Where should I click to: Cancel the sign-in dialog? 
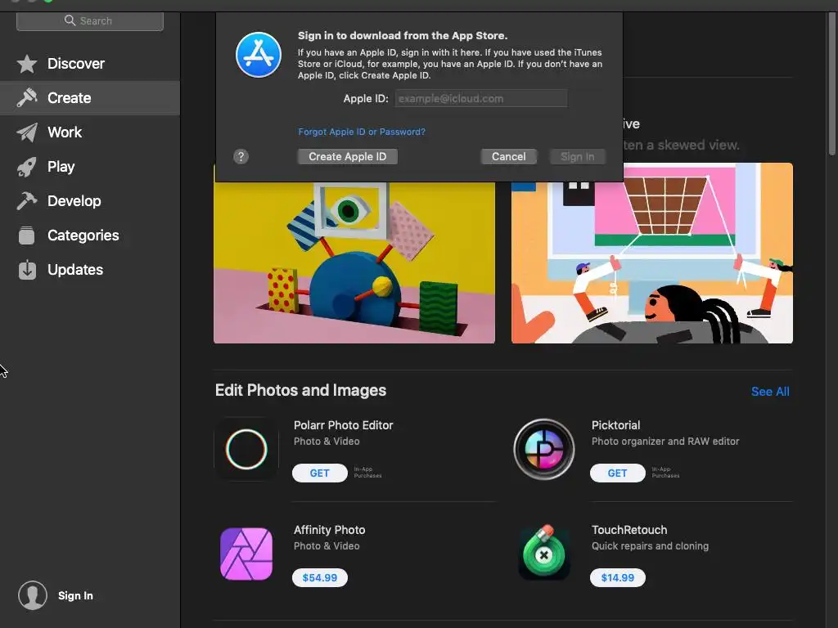[509, 156]
